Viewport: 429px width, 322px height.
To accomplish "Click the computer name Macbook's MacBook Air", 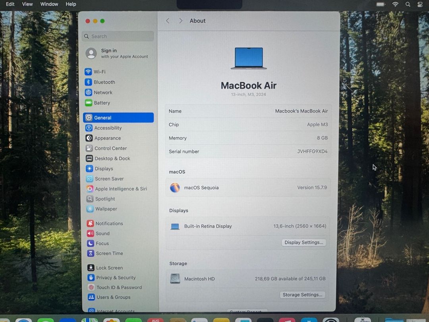I will pos(301,111).
